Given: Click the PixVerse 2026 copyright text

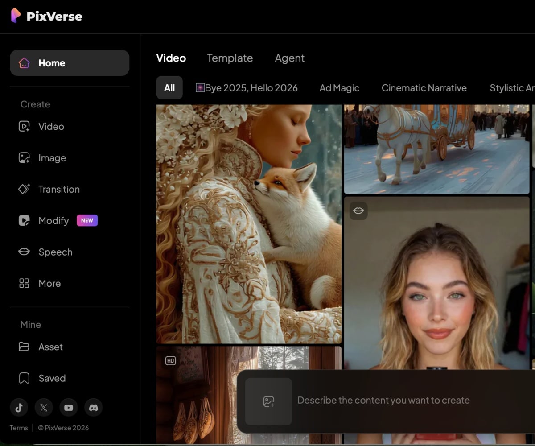Looking at the screenshot, I should point(63,428).
